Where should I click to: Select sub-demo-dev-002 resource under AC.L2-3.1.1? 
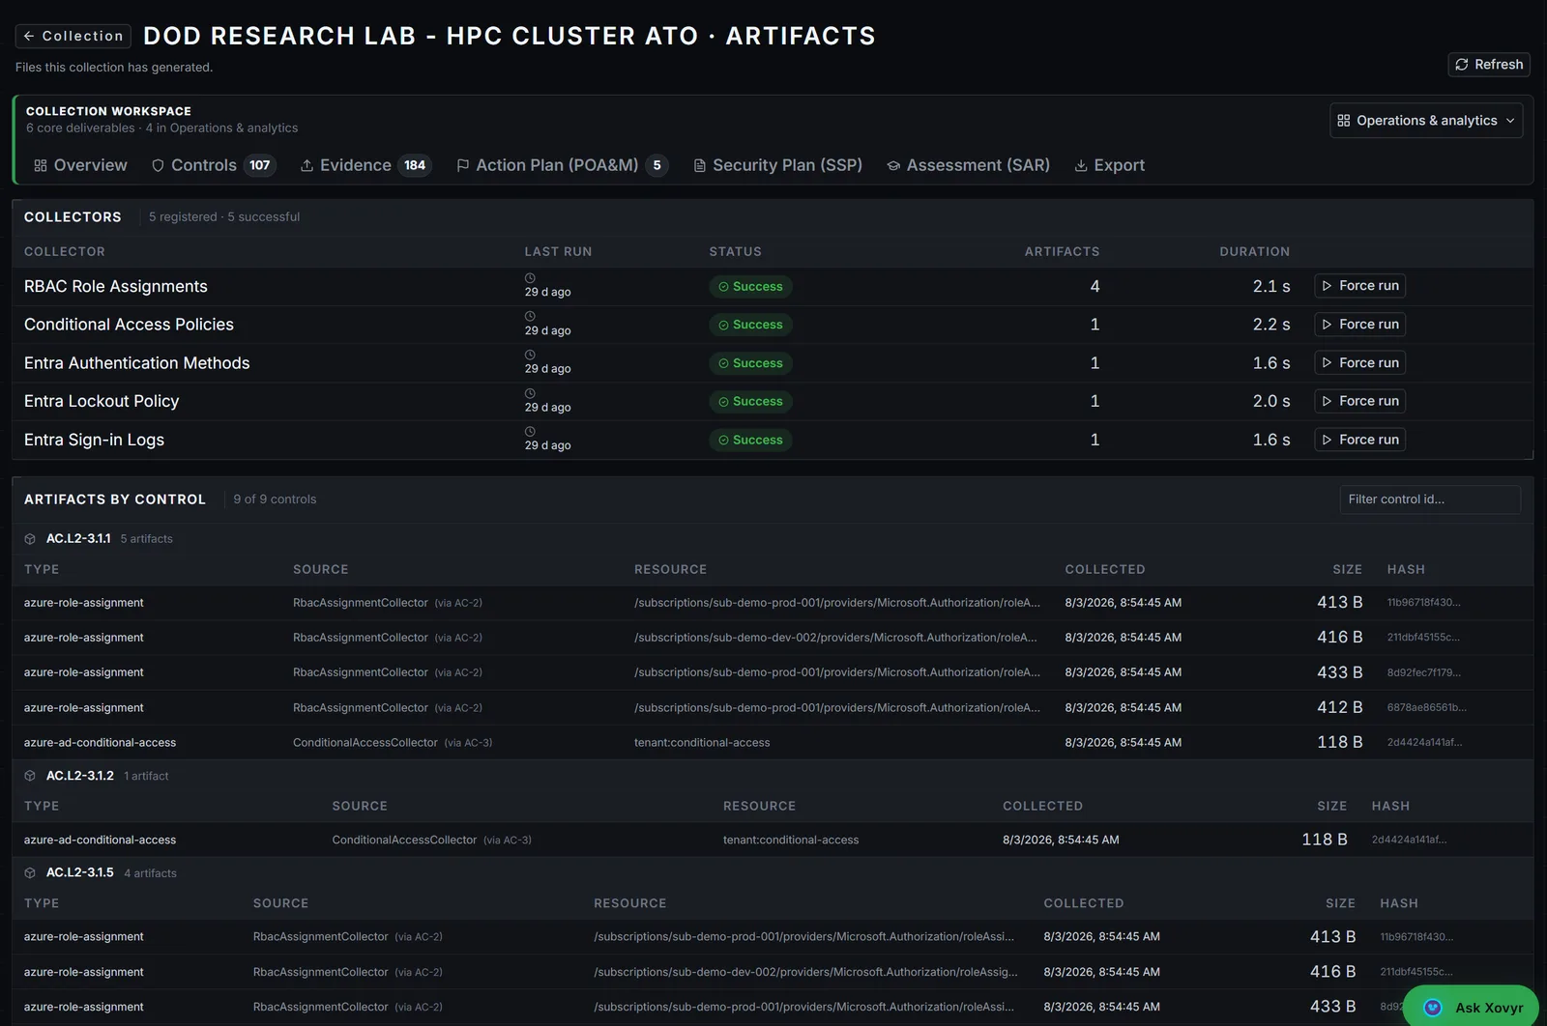click(835, 638)
